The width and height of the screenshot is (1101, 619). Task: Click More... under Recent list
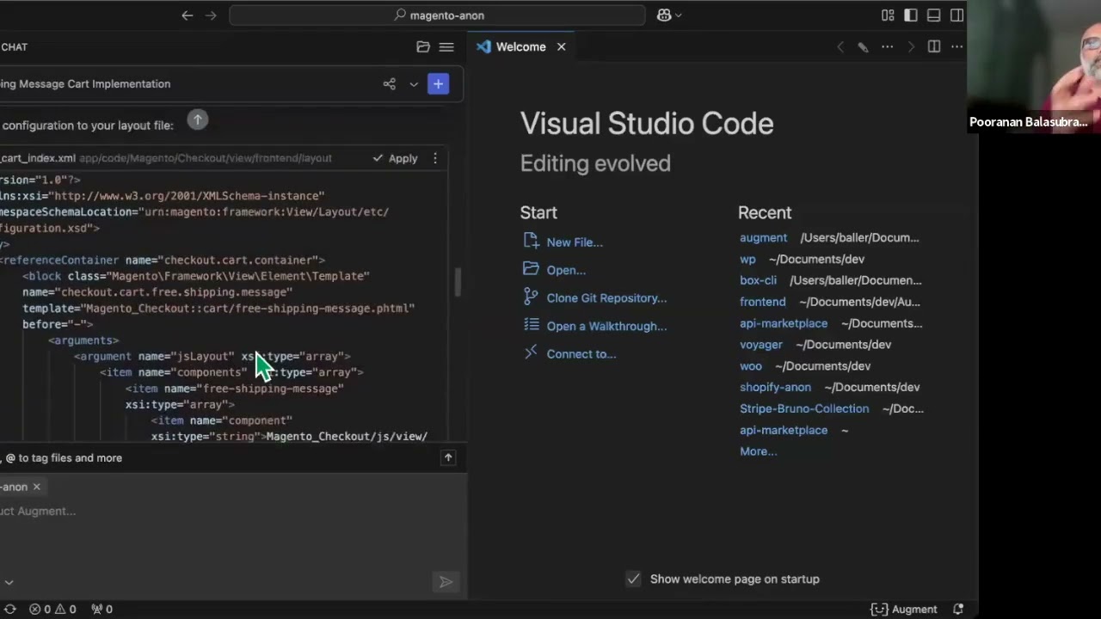(x=758, y=451)
